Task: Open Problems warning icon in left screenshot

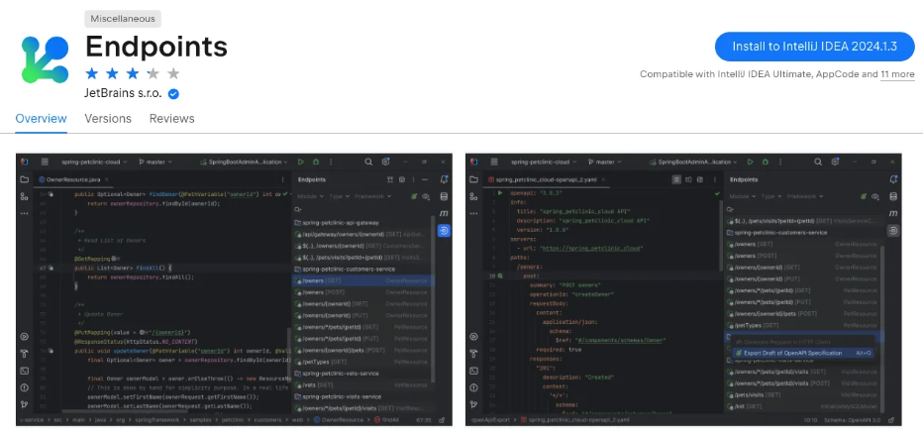Action: click(24, 387)
